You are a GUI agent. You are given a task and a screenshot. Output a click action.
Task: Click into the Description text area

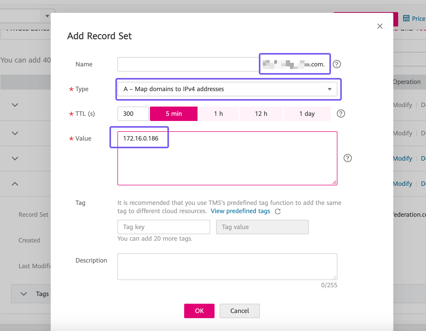(227, 267)
